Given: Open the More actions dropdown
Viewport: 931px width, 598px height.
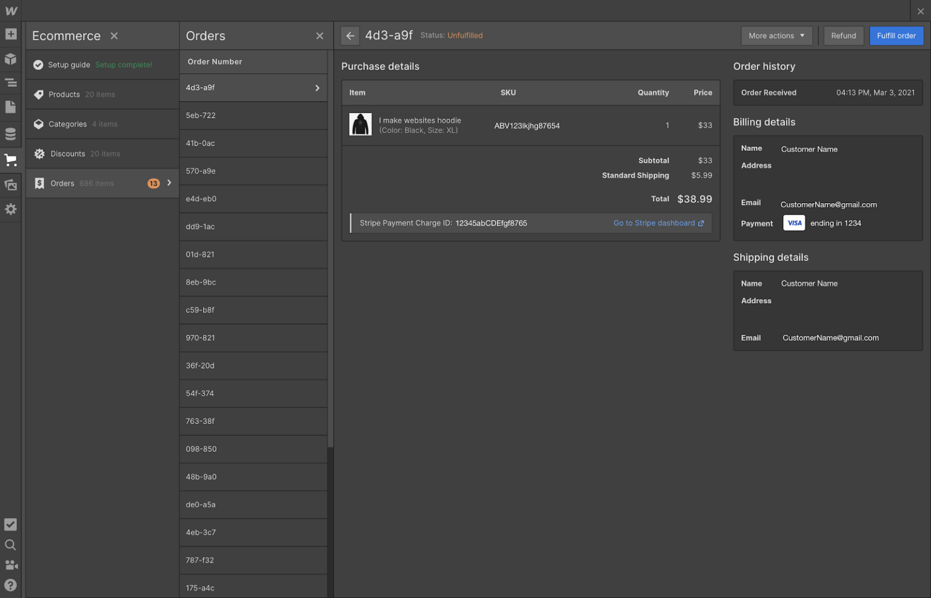Looking at the screenshot, I should 776,35.
